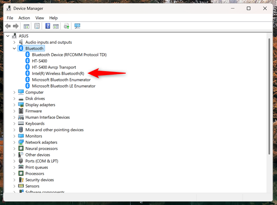Expand the Processors category
The image size is (277, 205).
coord(14,173)
